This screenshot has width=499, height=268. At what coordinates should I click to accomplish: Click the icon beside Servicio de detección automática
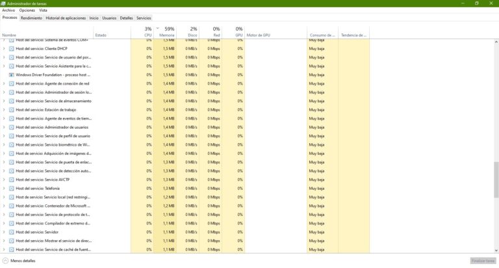pos(12,171)
